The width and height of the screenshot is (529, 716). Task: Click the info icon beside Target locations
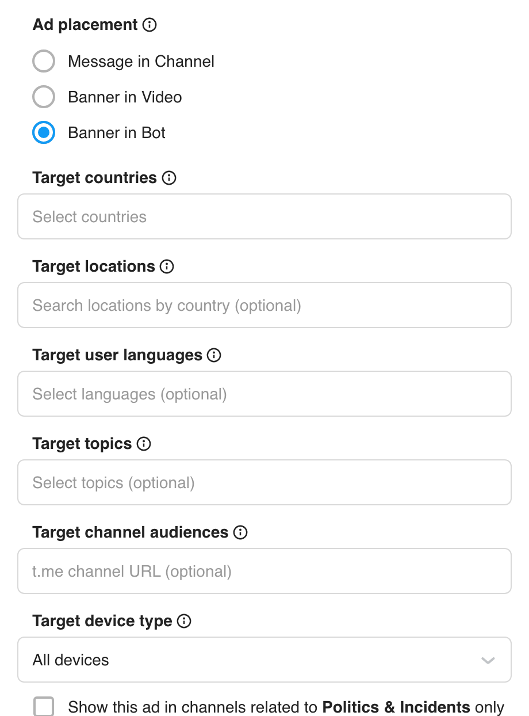[167, 266]
